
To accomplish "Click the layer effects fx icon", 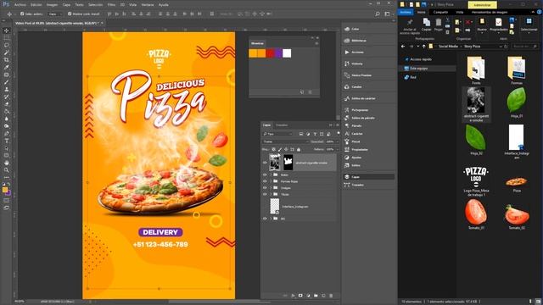I will (293, 296).
